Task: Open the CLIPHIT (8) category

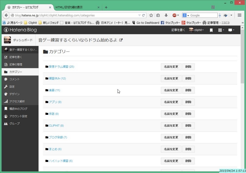Action: (56, 125)
